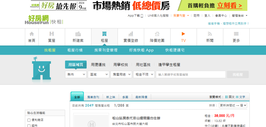Switch to 圖文 browse mode

coord(230,97)
